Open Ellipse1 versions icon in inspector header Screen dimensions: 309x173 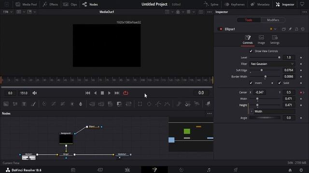click(x=284, y=29)
